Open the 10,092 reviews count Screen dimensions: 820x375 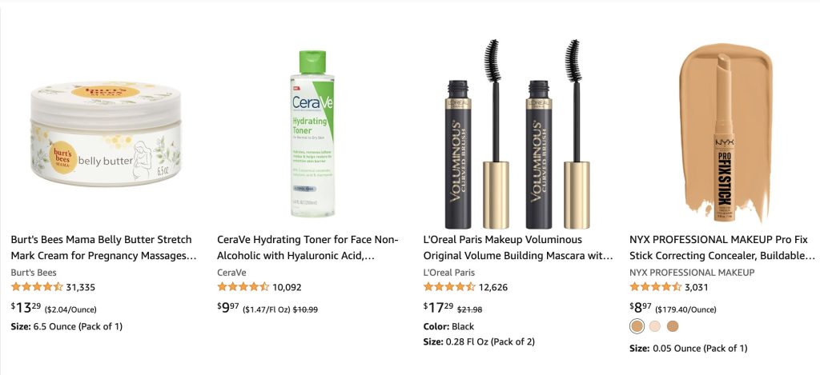(x=287, y=287)
